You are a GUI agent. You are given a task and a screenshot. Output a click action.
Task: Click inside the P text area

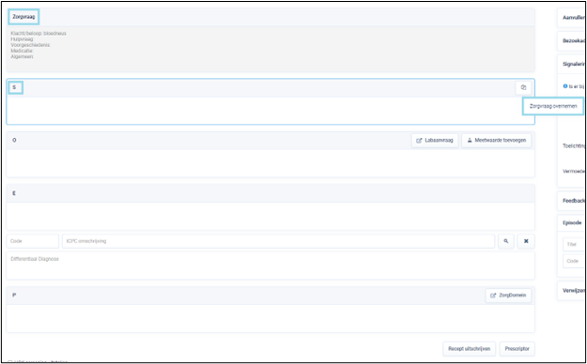coord(270,318)
